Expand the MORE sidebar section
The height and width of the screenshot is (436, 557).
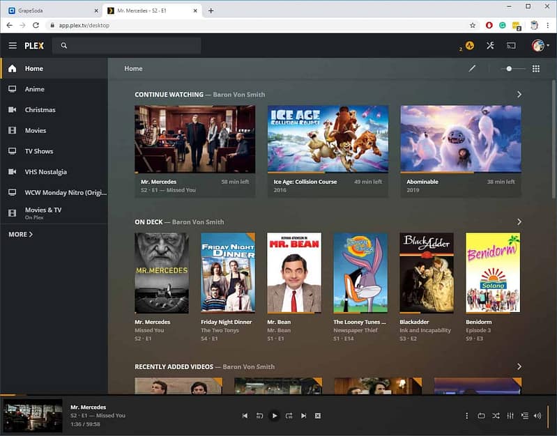point(21,234)
